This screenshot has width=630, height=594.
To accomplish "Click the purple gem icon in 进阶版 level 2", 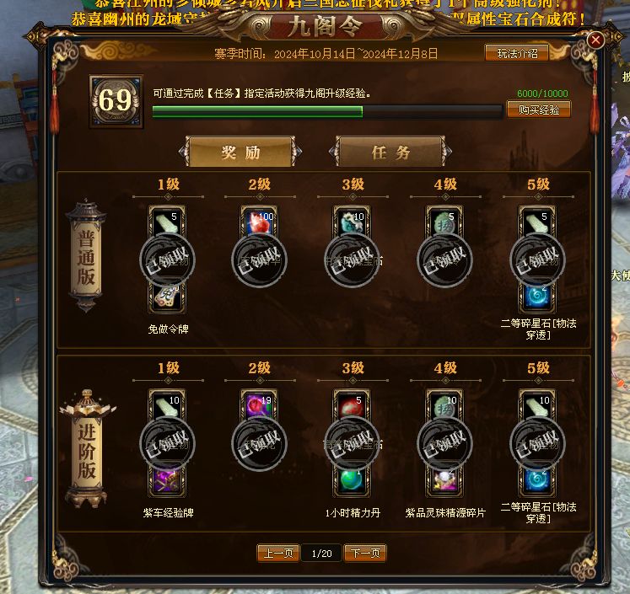I will coord(259,405).
